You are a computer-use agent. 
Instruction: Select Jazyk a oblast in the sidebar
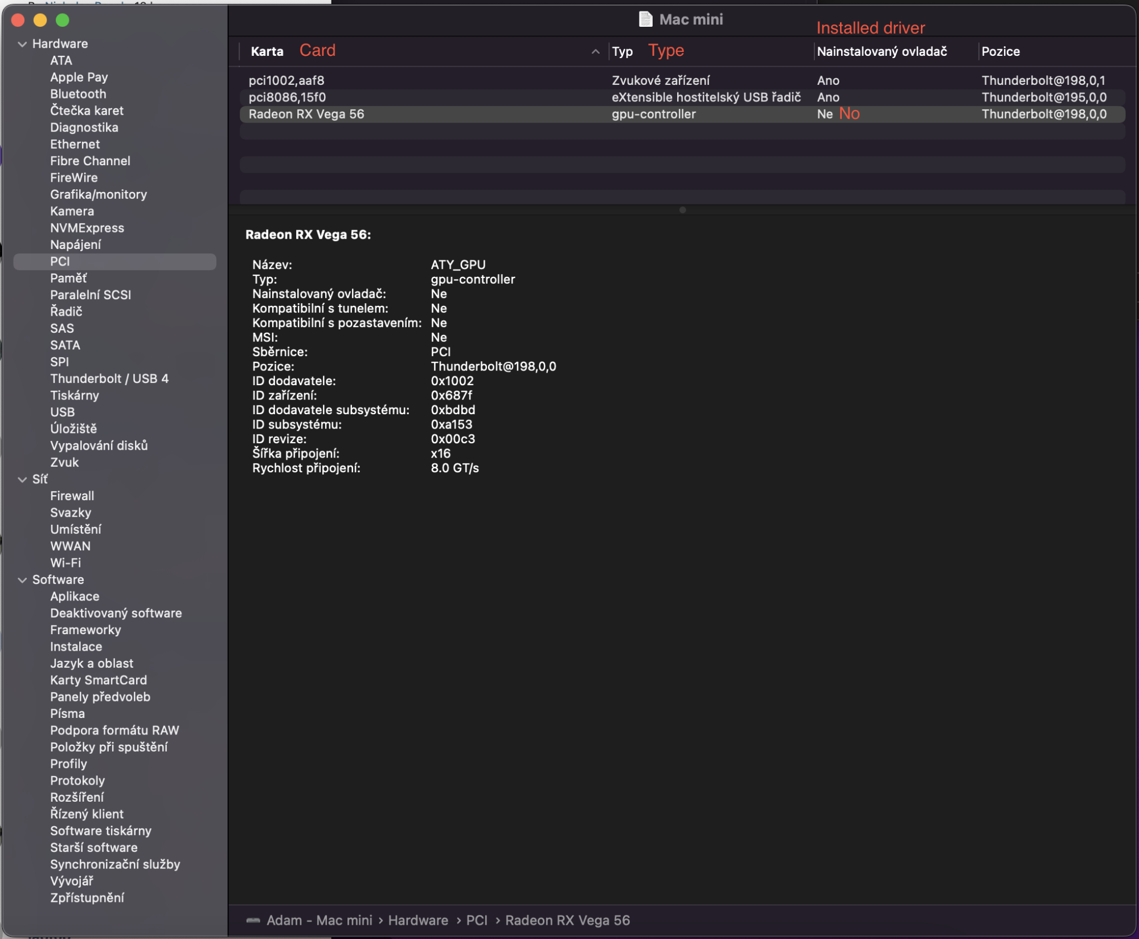(x=92, y=664)
